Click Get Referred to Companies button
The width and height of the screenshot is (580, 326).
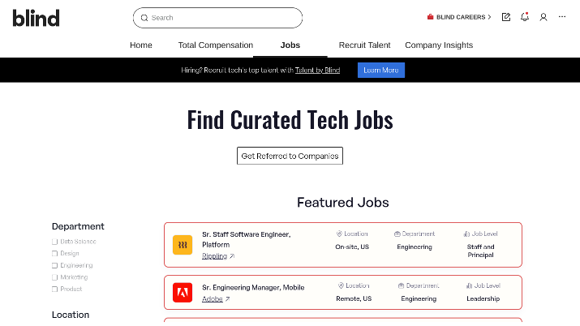click(x=290, y=156)
